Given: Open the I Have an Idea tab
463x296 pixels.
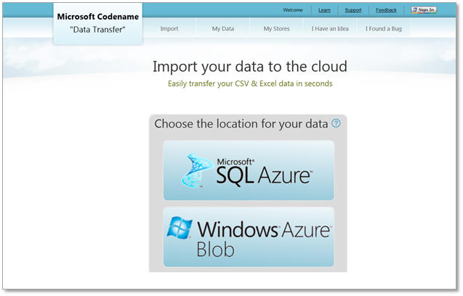Looking at the screenshot, I should [x=330, y=28].
